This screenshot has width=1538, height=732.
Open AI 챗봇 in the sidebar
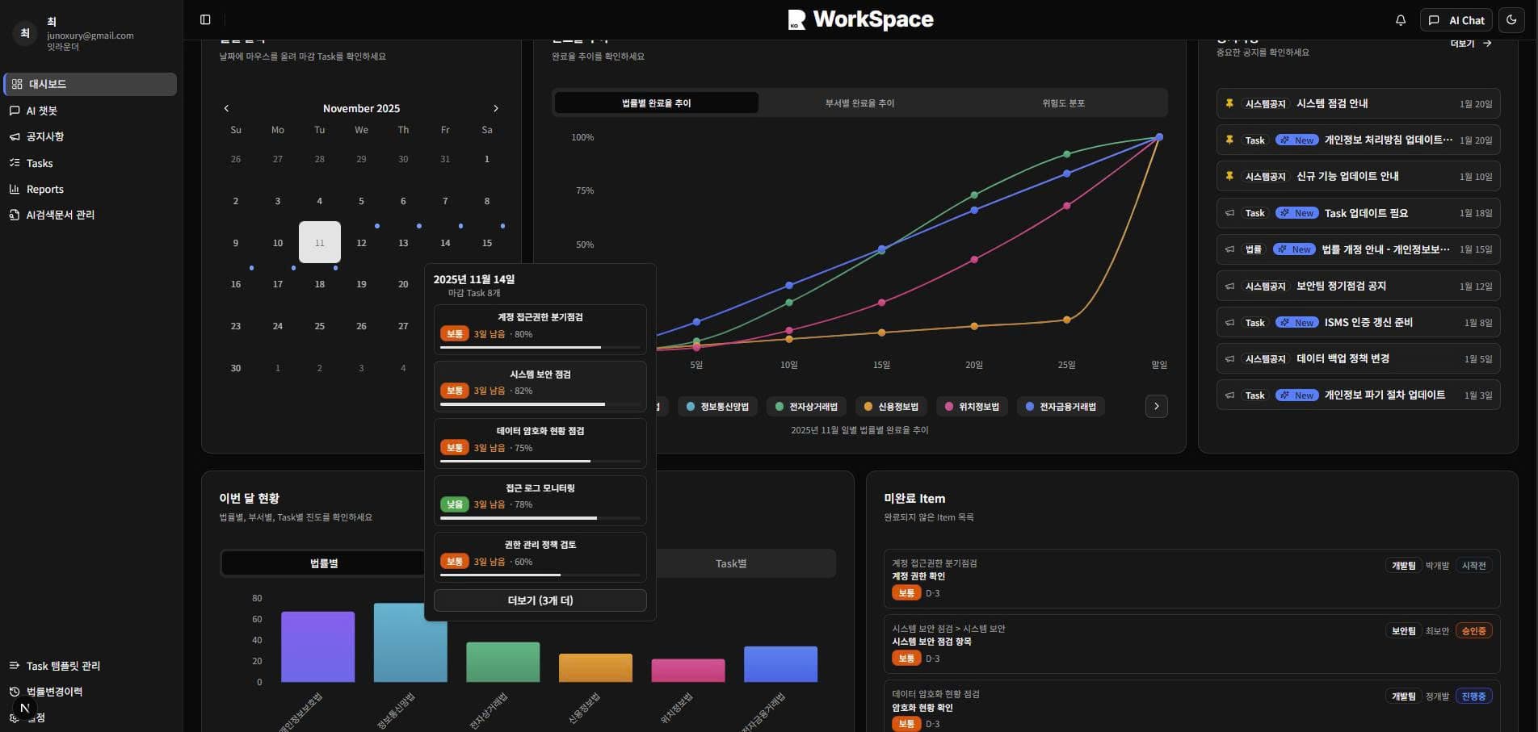click(42, 111)
